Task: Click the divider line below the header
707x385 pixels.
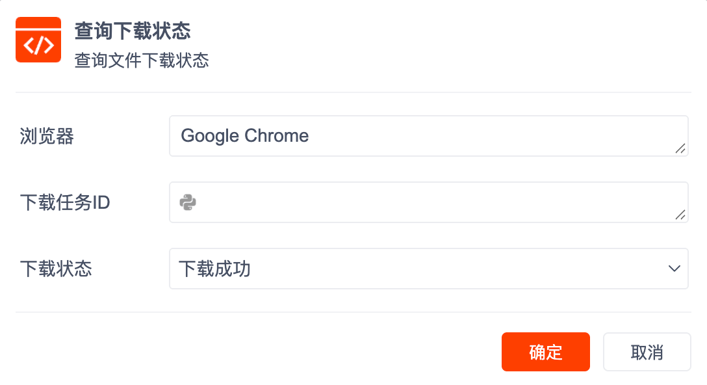Action: [x=353, y=92]
